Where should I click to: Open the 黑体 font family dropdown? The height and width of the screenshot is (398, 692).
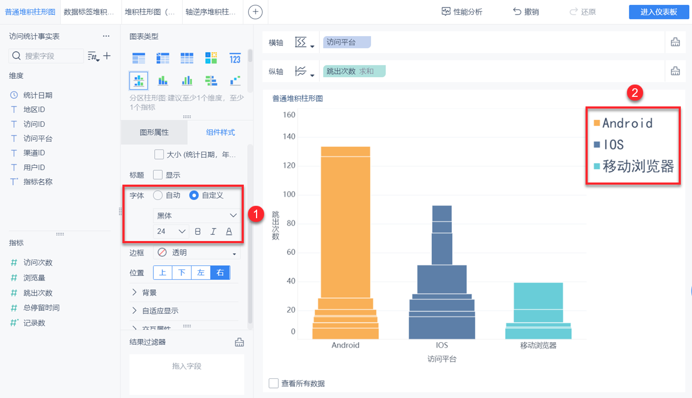(196, 215)
